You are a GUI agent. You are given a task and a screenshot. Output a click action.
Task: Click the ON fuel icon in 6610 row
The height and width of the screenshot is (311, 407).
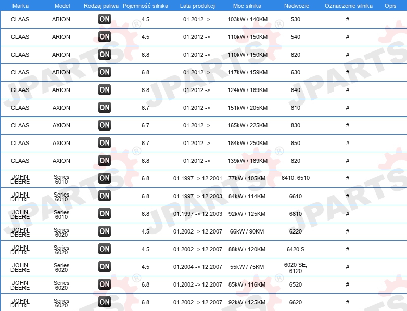(105, 196)
